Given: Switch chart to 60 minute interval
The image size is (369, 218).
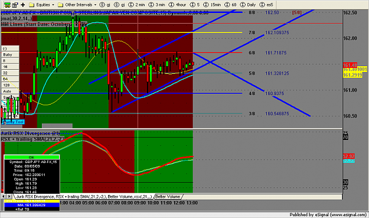Looking at the screenshot, I should [230, 5].
